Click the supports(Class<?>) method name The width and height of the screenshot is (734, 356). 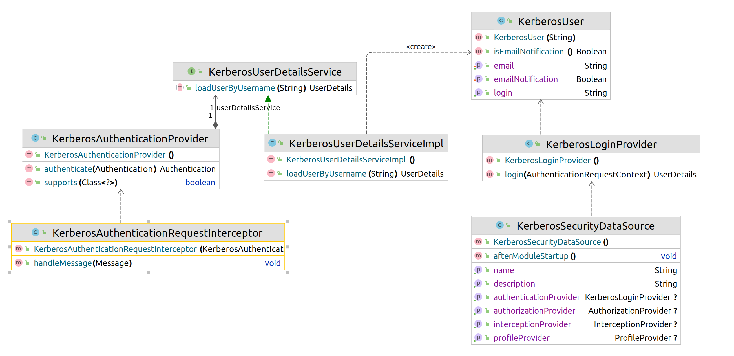tap(60, 183)
